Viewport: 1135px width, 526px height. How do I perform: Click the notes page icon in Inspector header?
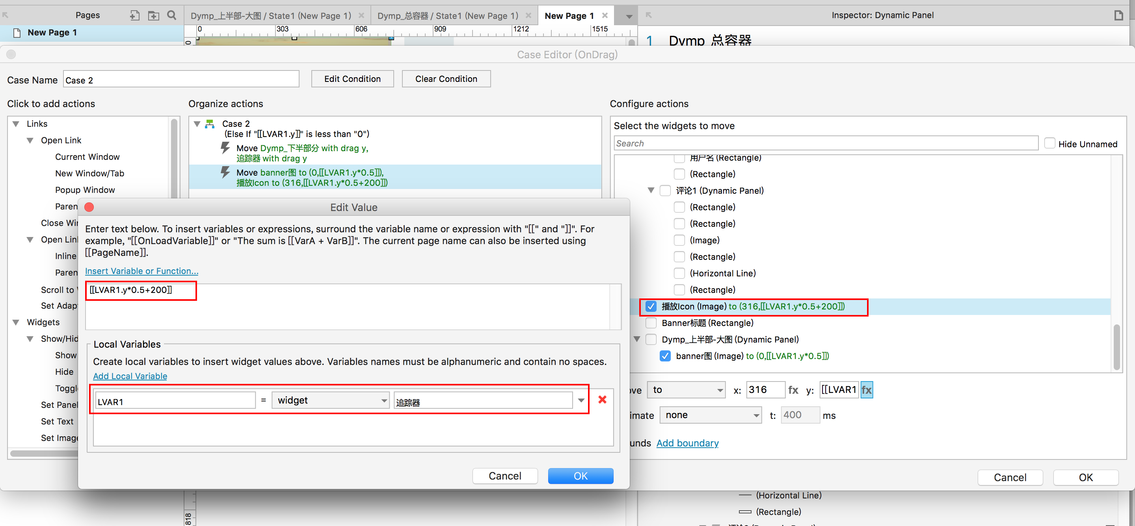[1118, 15]
